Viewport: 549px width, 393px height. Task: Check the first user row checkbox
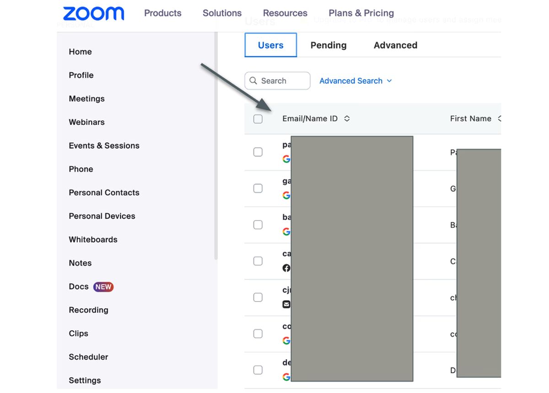click(258, 152)
